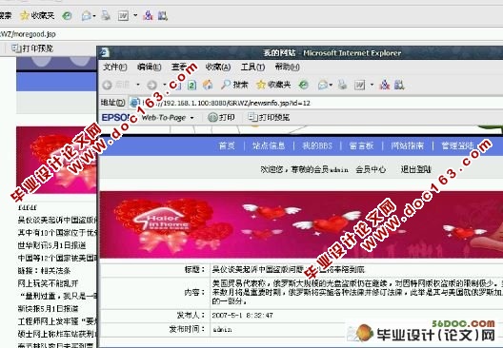The width and height of the screenshot is (503, 348).
Task: Expand Mail dropdown in back window toolbar
Action: 94,15
